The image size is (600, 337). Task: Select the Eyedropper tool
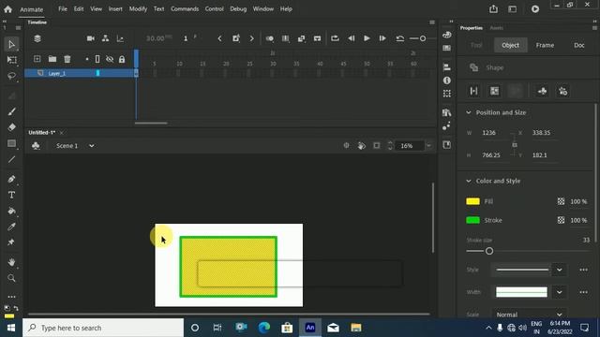click(x=11, y=227)
